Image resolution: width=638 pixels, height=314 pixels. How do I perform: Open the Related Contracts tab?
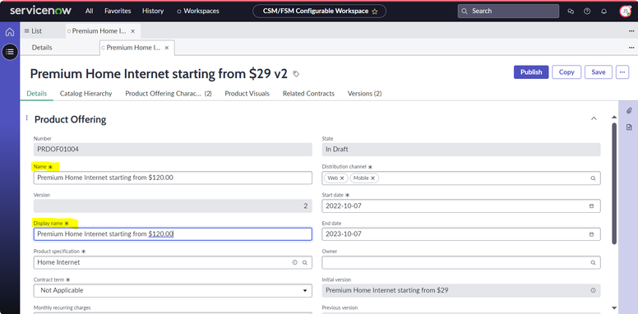[x=308, y=94]
